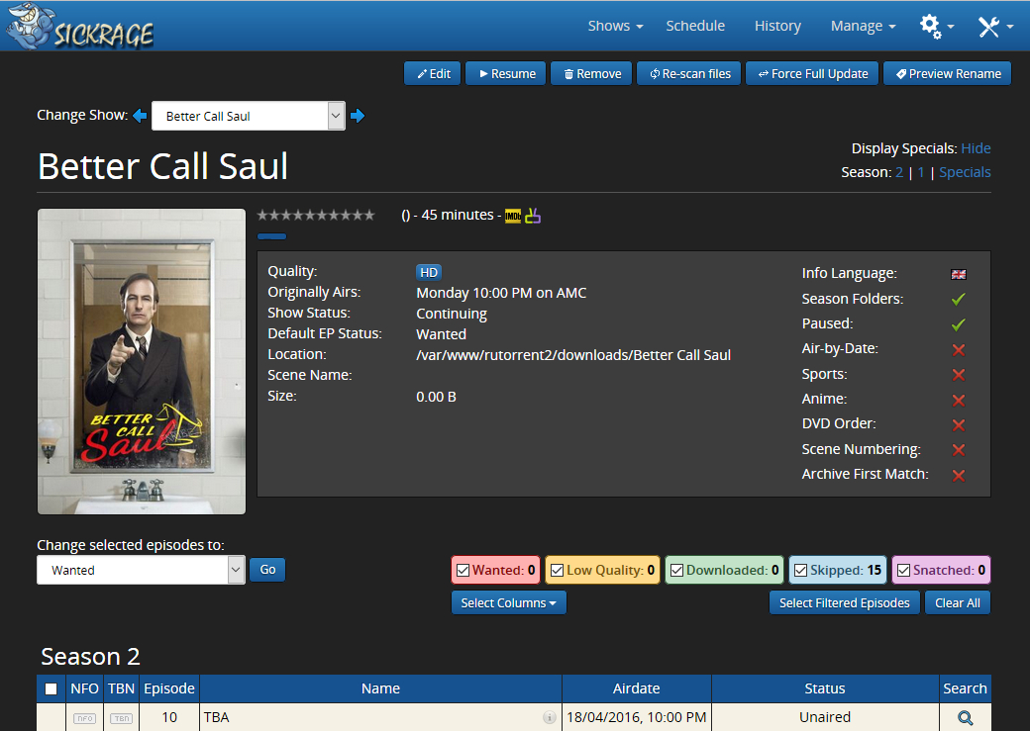Click the SickRage logo
The image size is (1030, 731).
click(x=80, y=28)
